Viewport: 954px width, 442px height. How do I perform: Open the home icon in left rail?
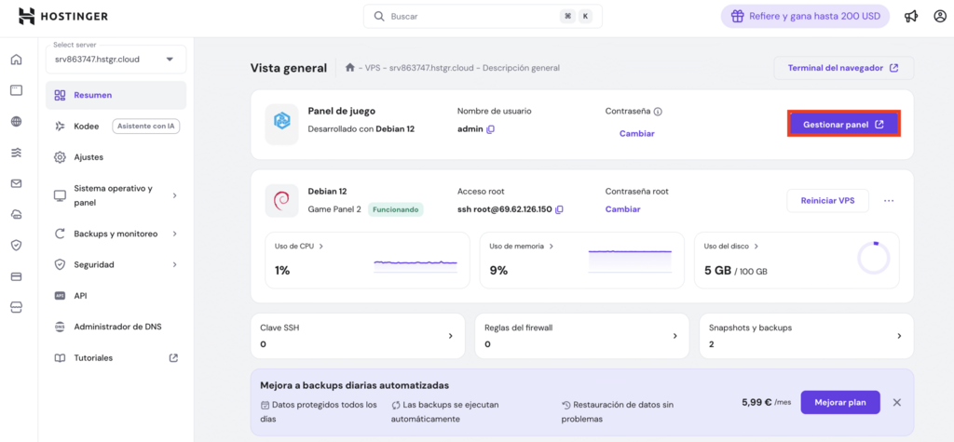click(16, 60)
